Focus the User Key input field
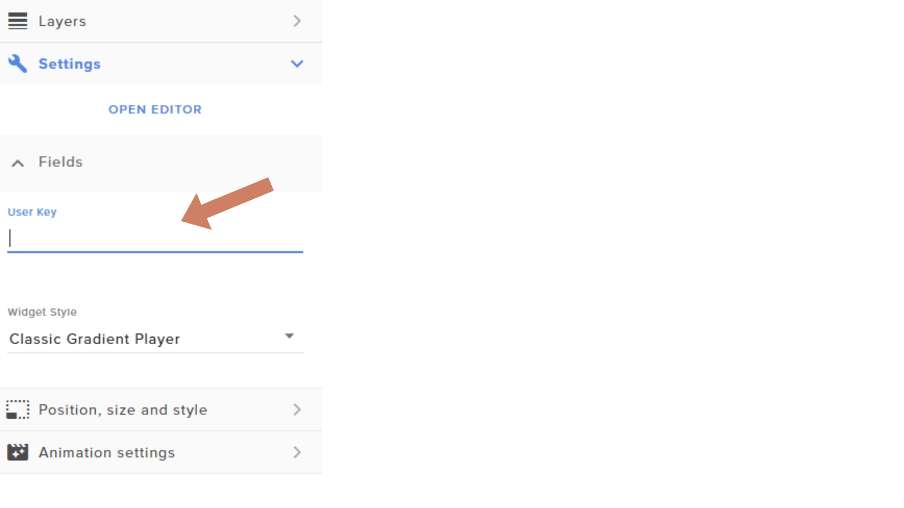The height and width of the screenshot is (508, 904). pyautogui.click(x=155, y=239)
